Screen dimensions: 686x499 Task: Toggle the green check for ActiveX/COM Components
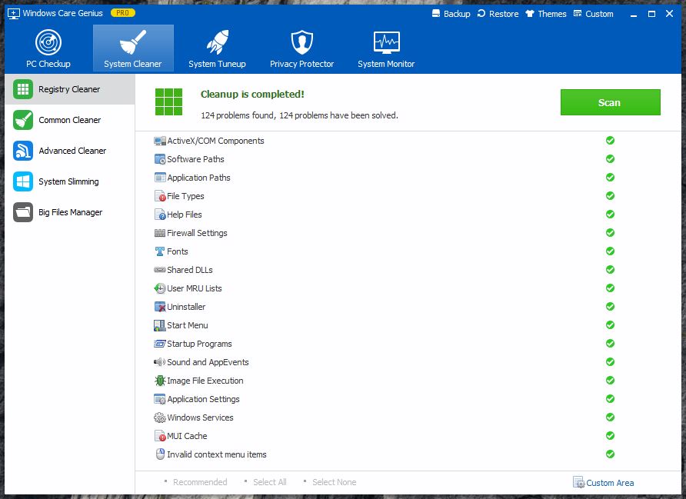pos(610,141)
